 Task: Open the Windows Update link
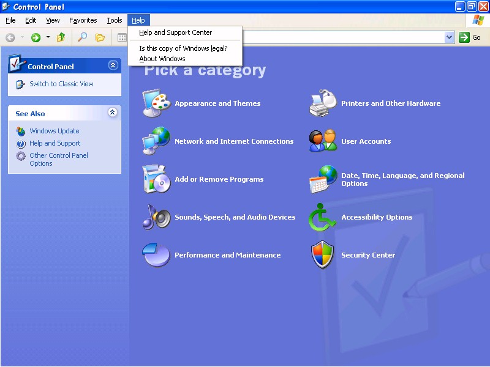55,131
